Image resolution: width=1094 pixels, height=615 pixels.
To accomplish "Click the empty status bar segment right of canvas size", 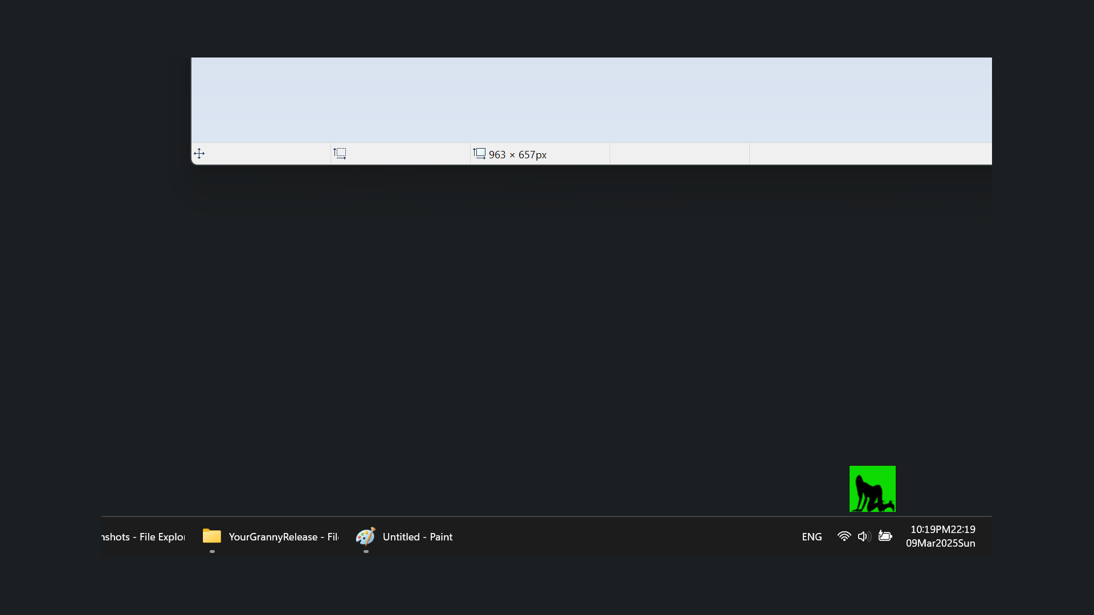I will pos(678,153).
